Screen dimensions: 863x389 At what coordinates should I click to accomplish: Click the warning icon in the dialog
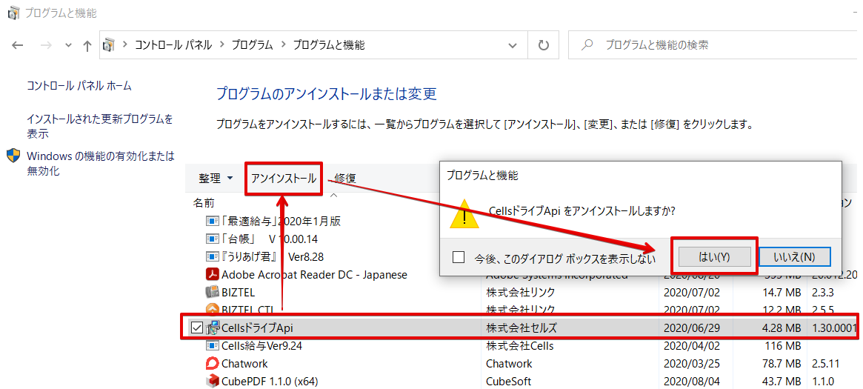tap(464, 213)
